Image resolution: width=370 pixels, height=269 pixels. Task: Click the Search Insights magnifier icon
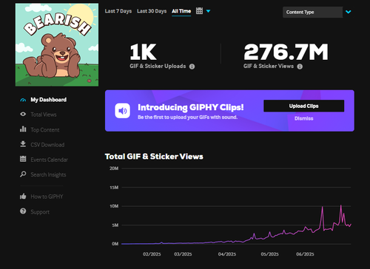23,174
